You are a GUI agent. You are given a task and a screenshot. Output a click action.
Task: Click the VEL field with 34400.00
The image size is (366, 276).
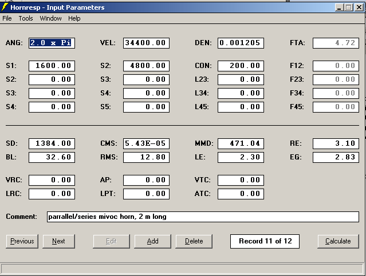(147, 43)
